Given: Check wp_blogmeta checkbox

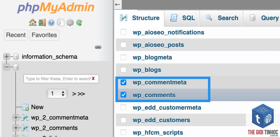Looking at the screenshot, I should [x=123, y=57].
